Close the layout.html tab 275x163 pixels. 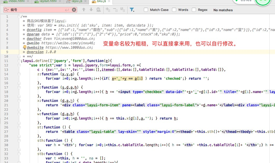point(60,1)
